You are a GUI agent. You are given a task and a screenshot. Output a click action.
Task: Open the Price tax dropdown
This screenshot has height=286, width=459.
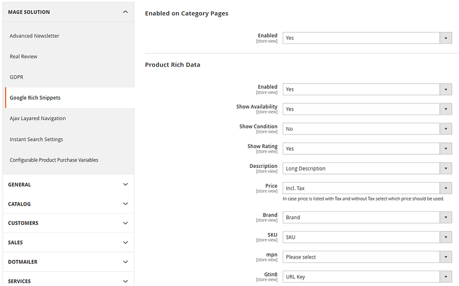coord(367,188)
